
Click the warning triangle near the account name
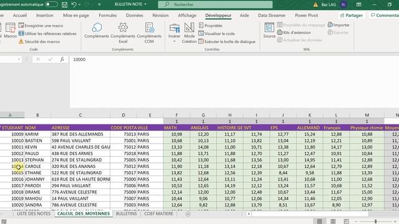pos(315,4)
